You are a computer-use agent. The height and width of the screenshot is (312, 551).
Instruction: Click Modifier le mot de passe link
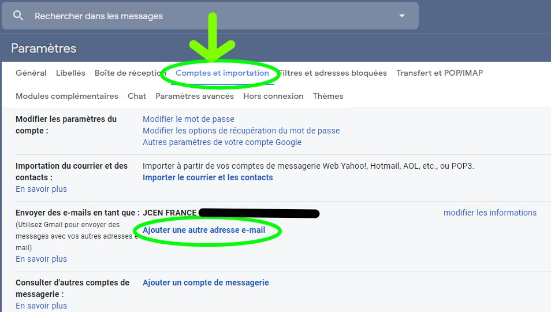point(188,119)
